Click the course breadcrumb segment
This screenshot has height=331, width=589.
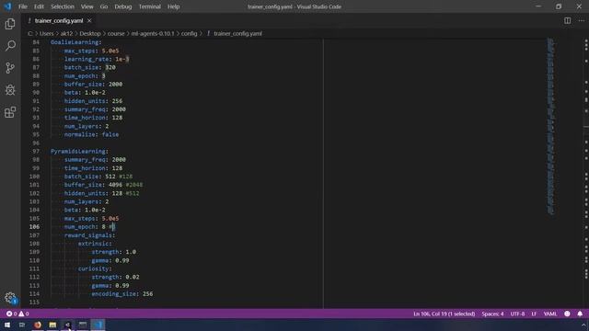[116, 33]
